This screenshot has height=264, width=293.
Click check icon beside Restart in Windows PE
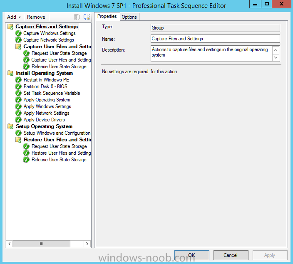pyautogui.click(x=18, y=80)
